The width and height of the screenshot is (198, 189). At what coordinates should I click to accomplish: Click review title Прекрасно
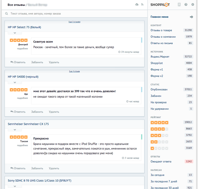pos(41,138)
